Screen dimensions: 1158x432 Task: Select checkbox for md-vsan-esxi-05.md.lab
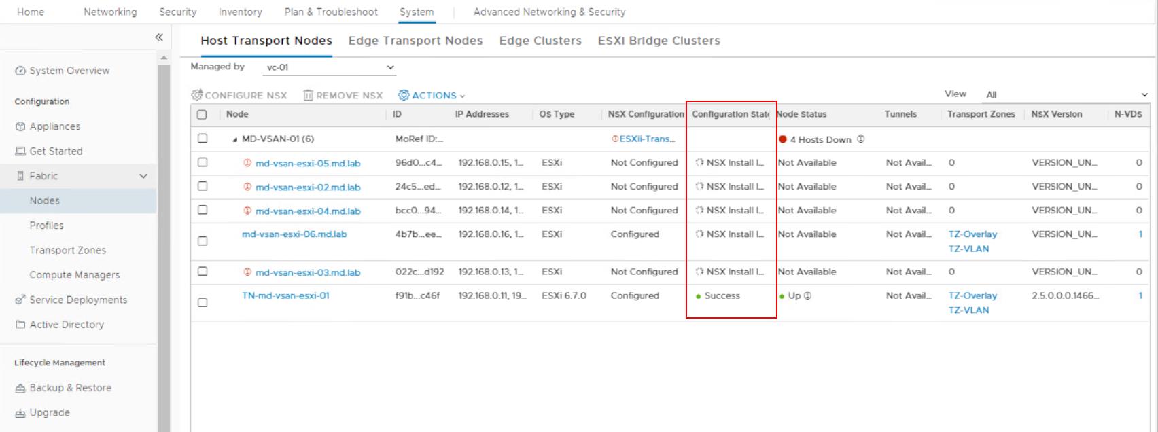pyautogui.click(x=203, y=162)
